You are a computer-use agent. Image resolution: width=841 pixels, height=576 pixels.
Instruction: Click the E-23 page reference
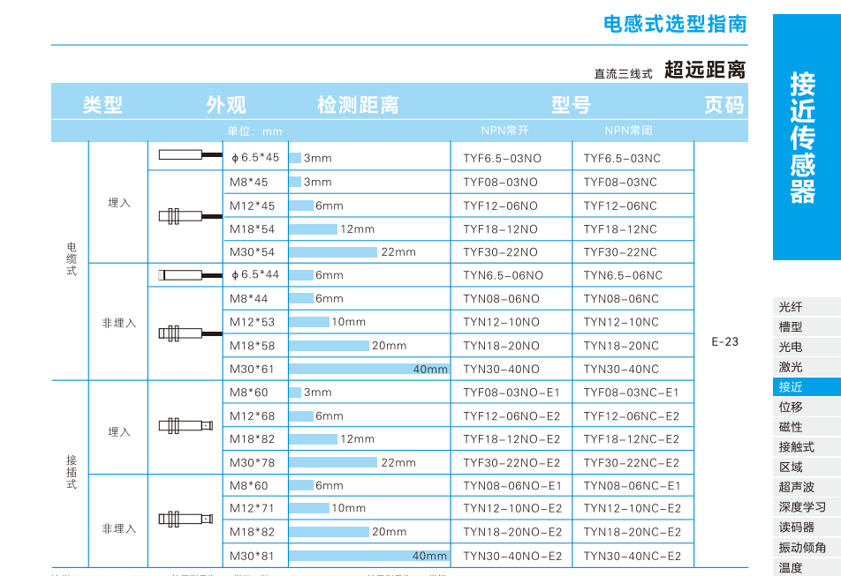724,341
